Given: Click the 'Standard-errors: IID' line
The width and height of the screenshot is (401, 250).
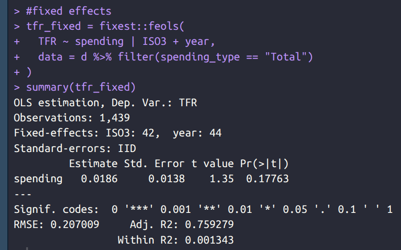Looking at the screenshot, I should click(x=75, y=148).
